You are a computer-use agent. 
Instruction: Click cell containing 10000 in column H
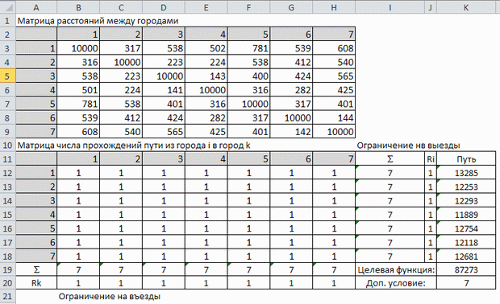[x=334, y=132]
